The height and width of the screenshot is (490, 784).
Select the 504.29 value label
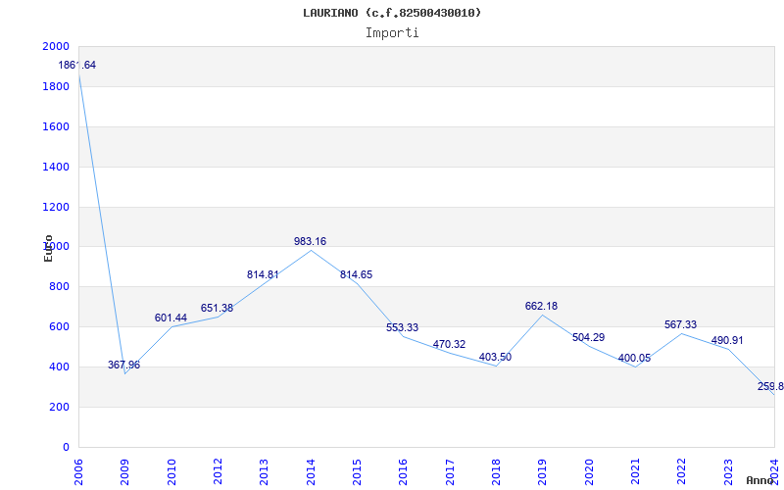coord(589,337)
